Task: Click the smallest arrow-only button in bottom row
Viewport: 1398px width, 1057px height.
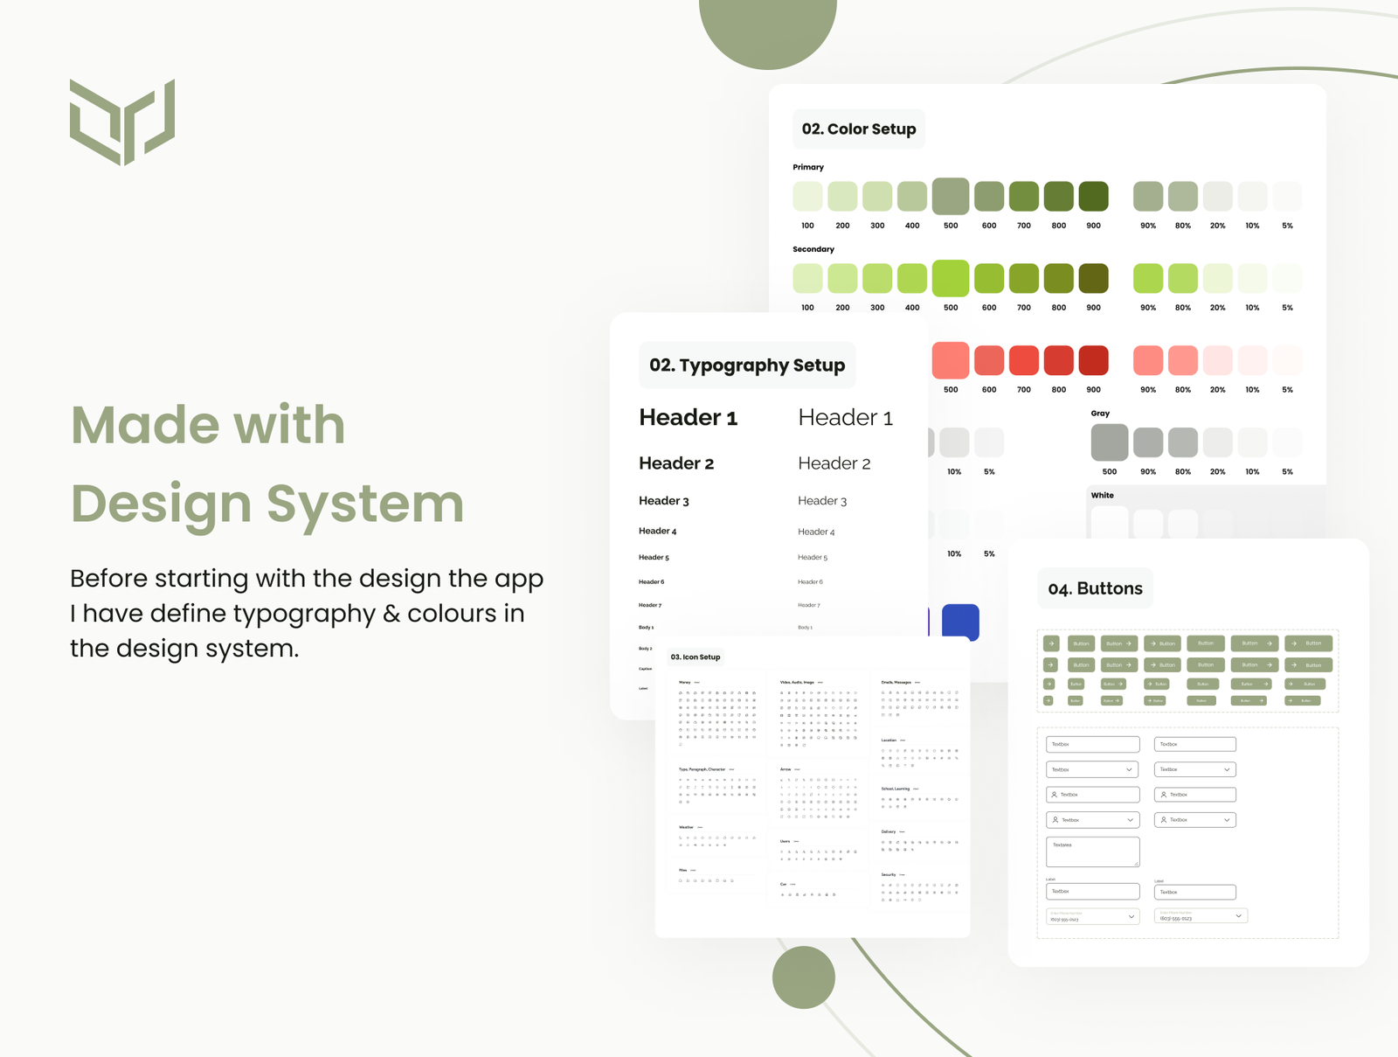Action: (1048, 700)
